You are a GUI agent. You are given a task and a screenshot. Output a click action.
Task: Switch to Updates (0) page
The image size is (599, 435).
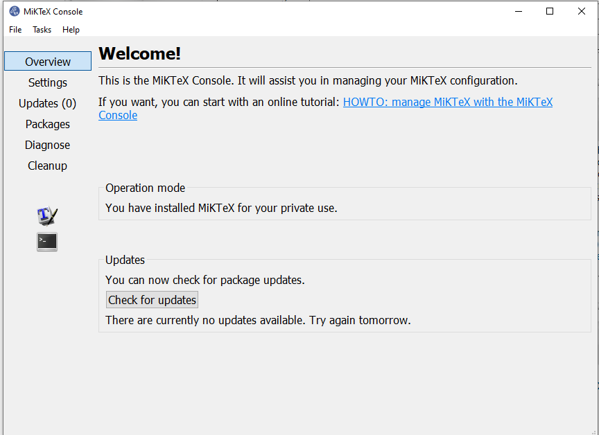[48, 103]
